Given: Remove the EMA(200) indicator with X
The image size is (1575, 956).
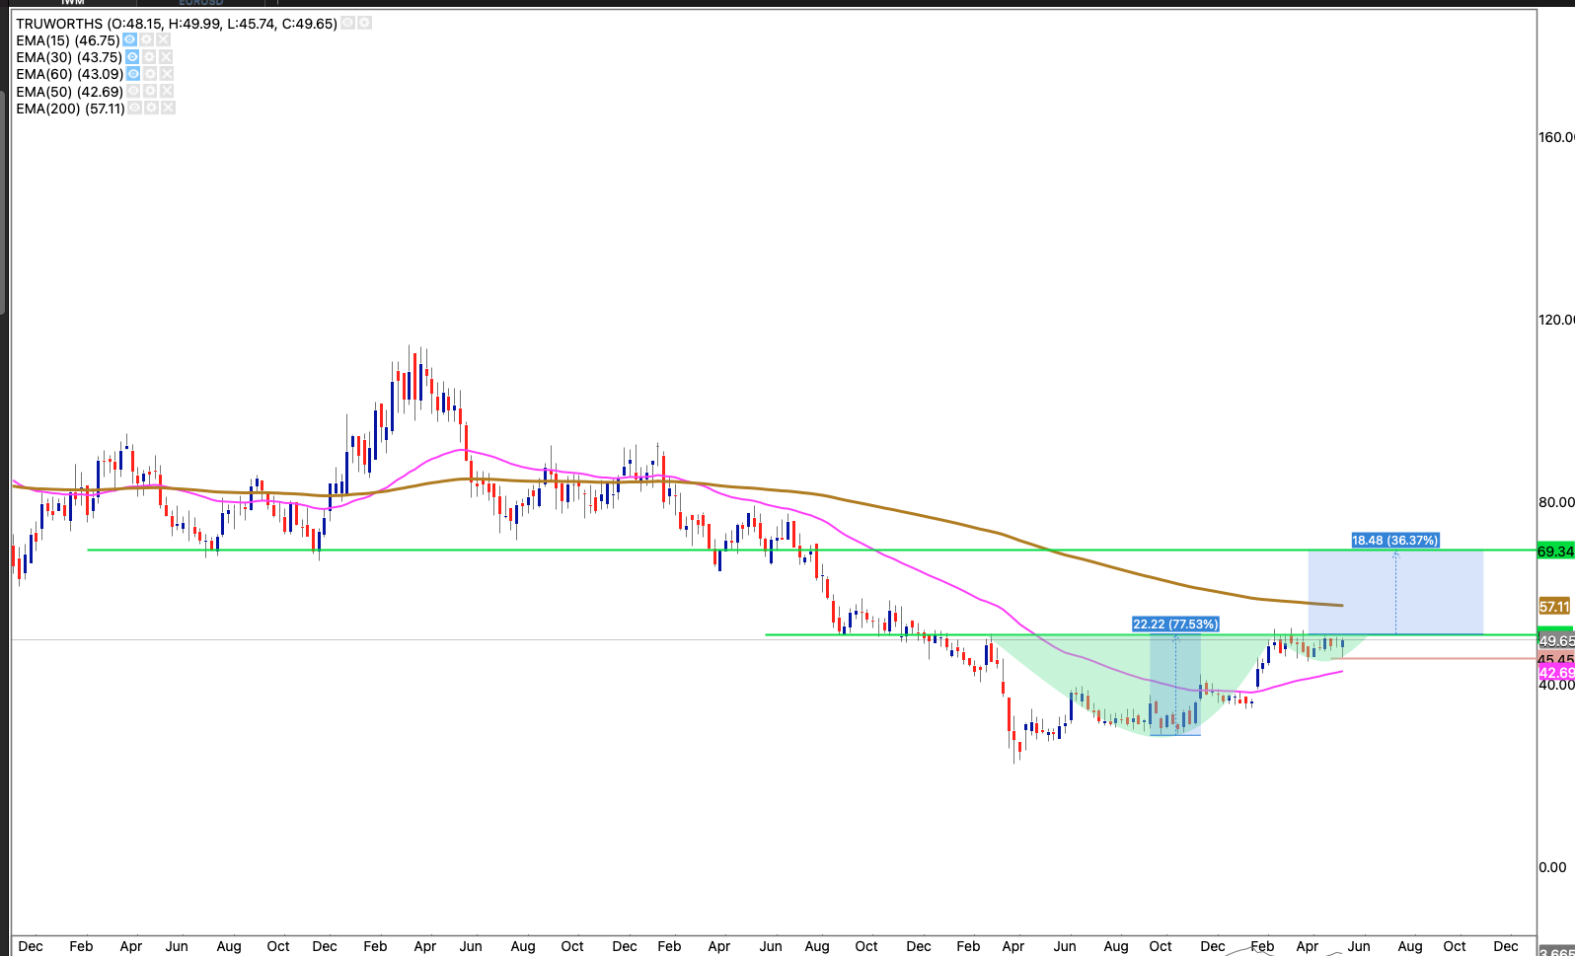Looking at the screenshot, I should point(169,109).
